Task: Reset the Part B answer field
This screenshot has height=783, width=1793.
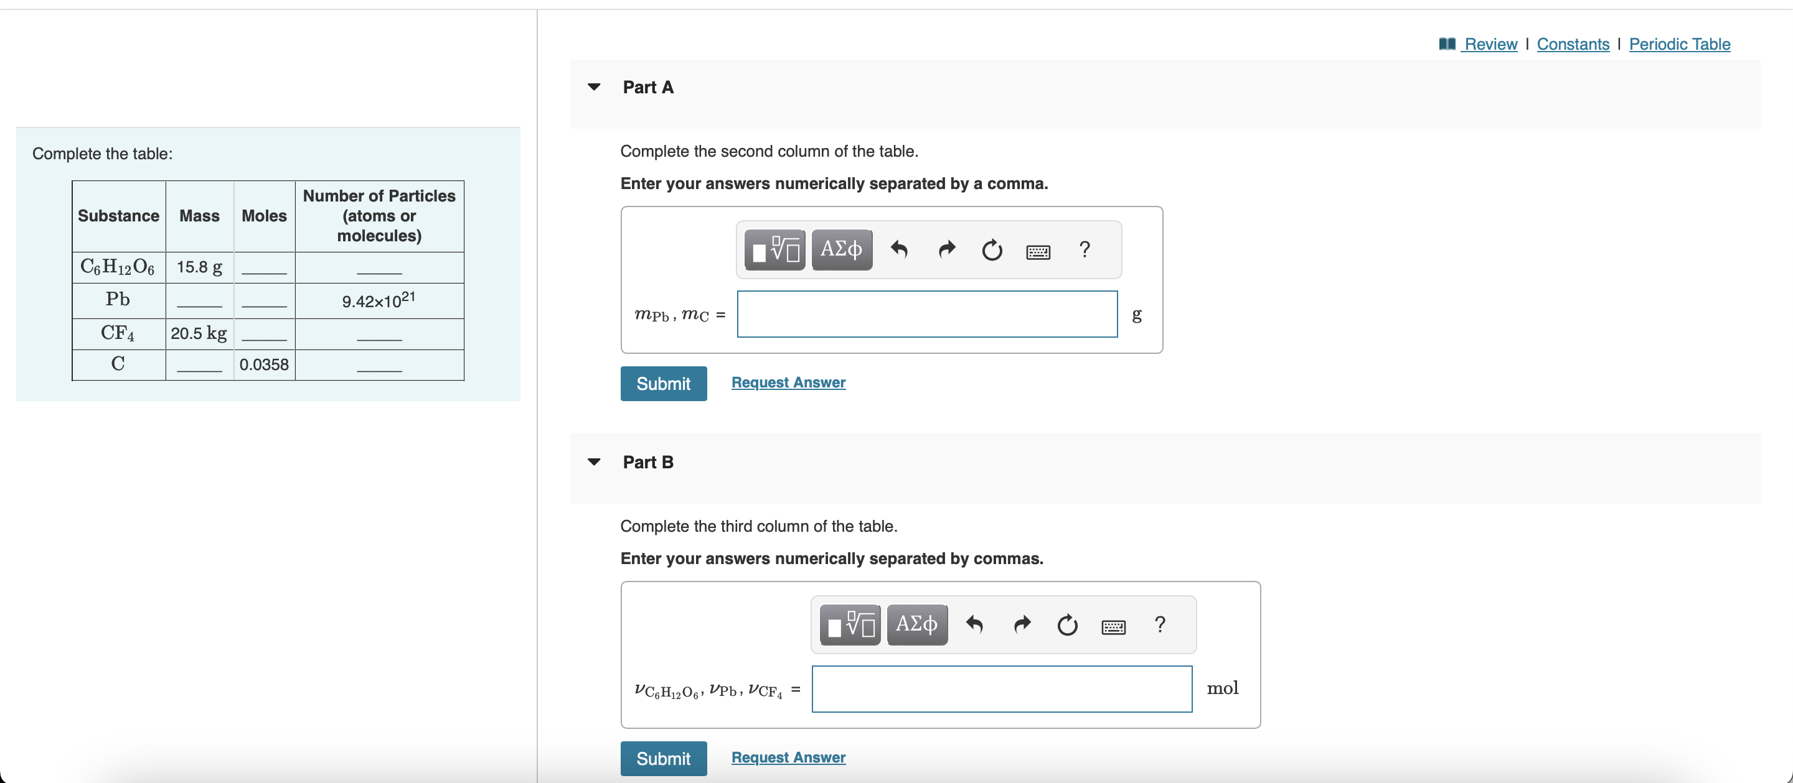Action: 1066,624
